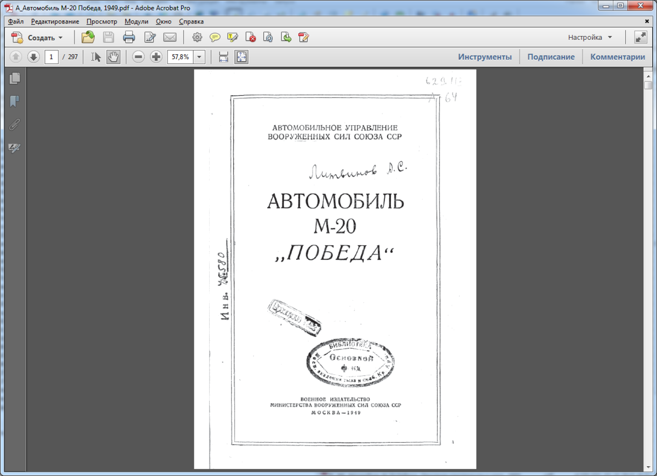Zoom out with the minus button
The width and height of the screenshot is (657, 476).
tap(139, 56)
